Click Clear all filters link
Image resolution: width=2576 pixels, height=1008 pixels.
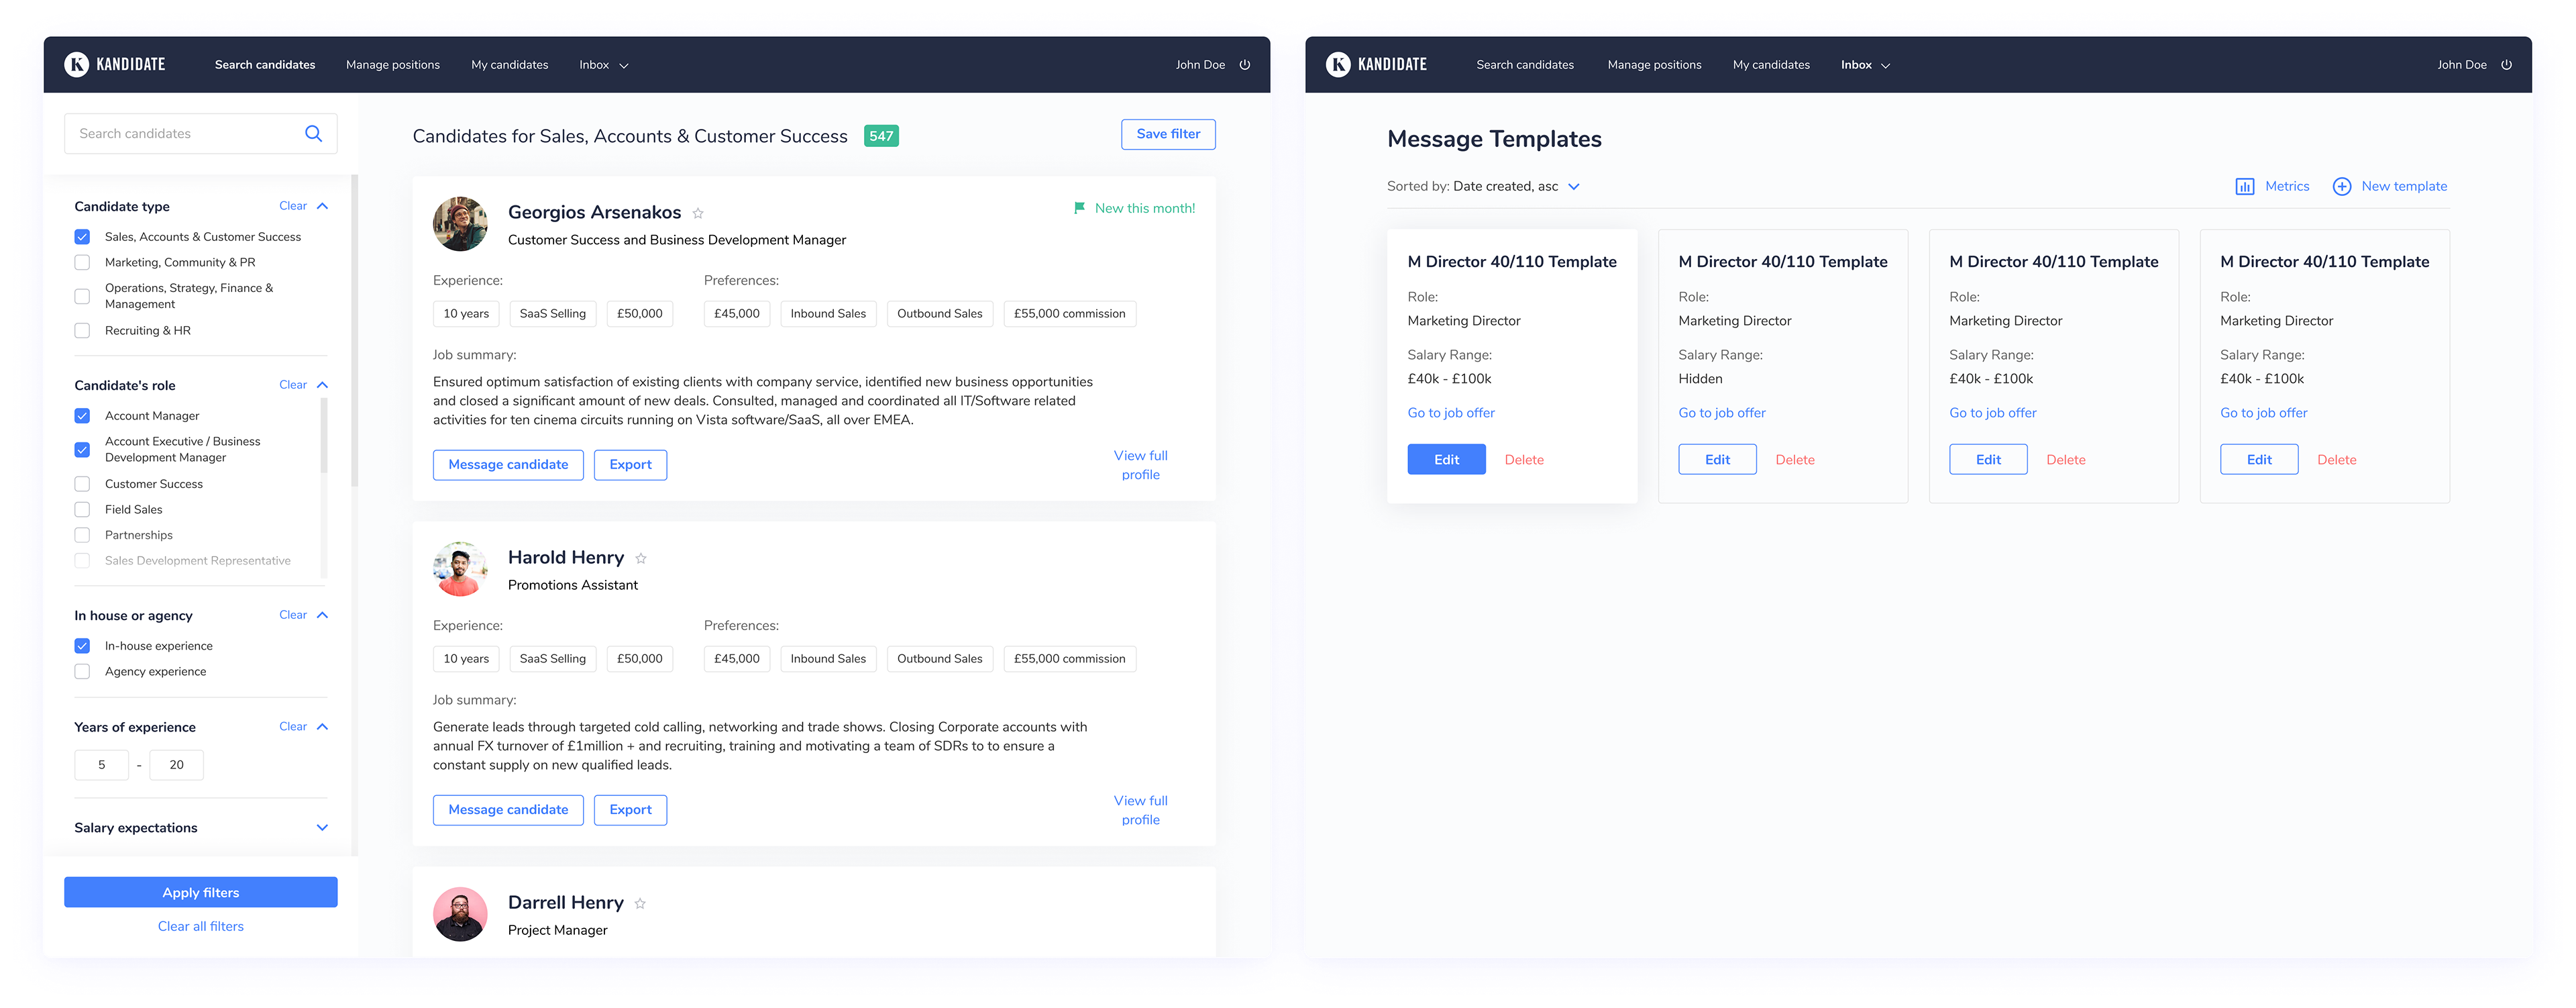[x=201, y=927]
